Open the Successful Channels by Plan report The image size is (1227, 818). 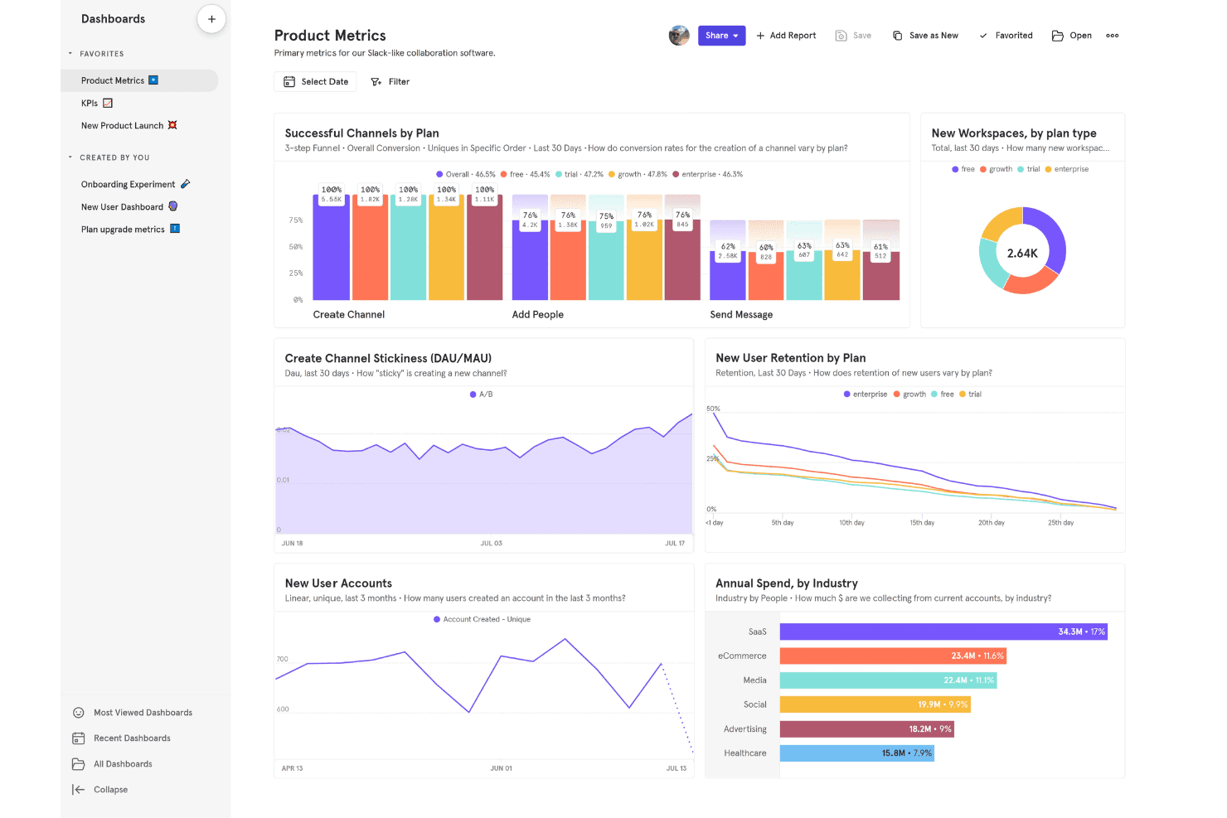point(361,133)
